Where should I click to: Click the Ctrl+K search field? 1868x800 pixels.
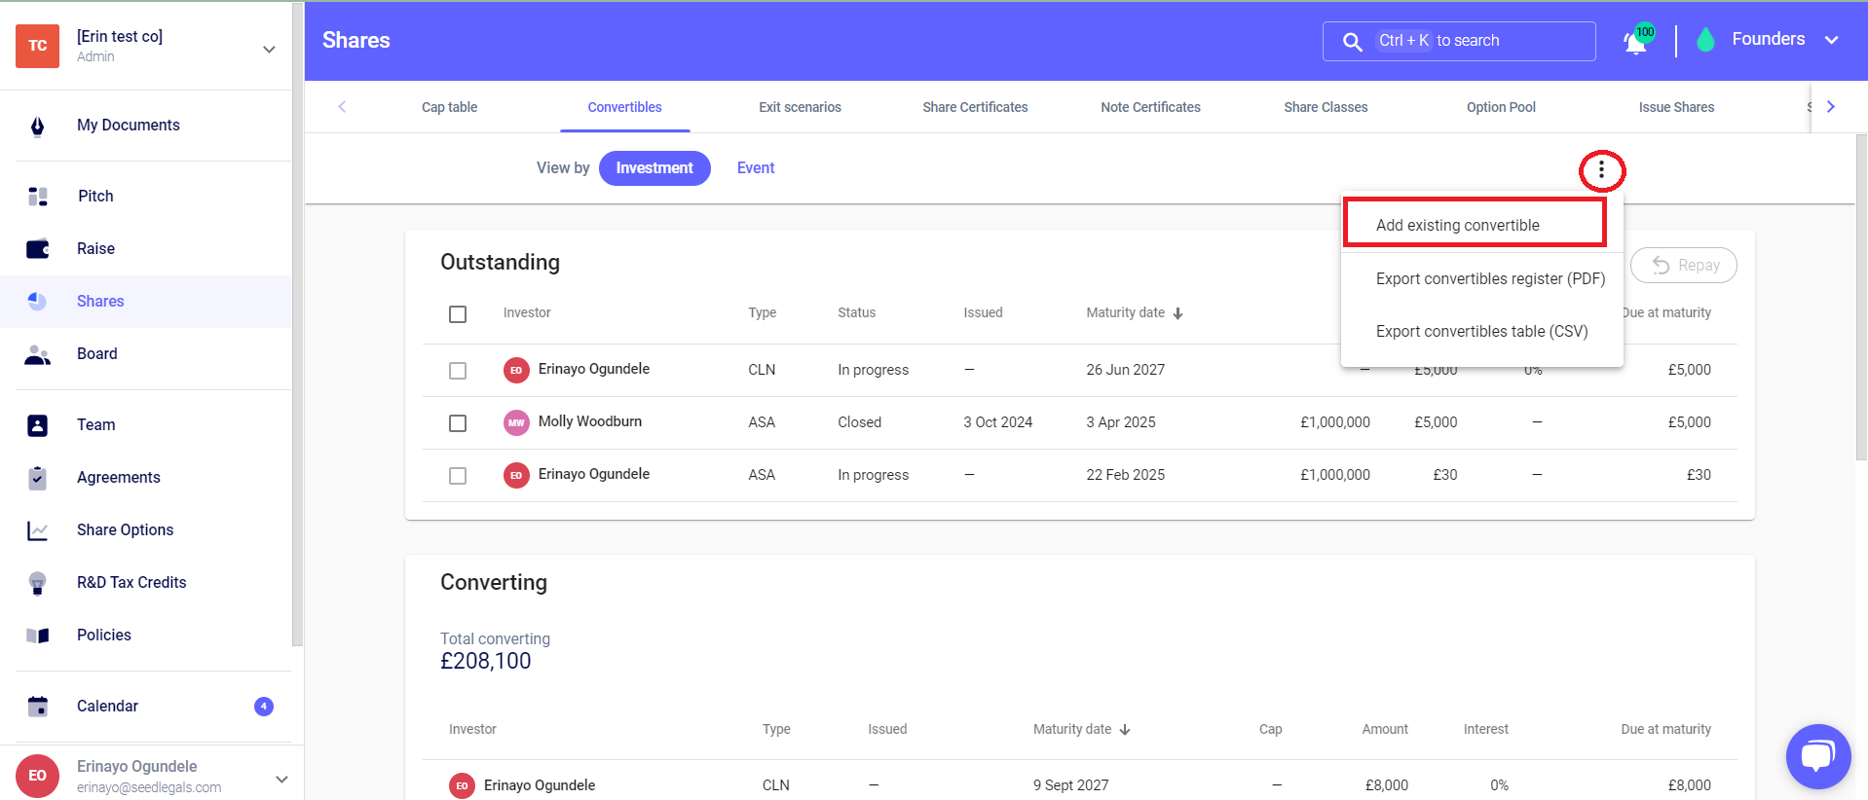pos(1458,41)
